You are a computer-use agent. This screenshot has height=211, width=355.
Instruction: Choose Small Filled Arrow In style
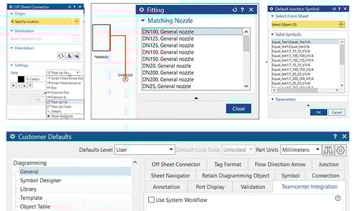[x=65, y=83]
